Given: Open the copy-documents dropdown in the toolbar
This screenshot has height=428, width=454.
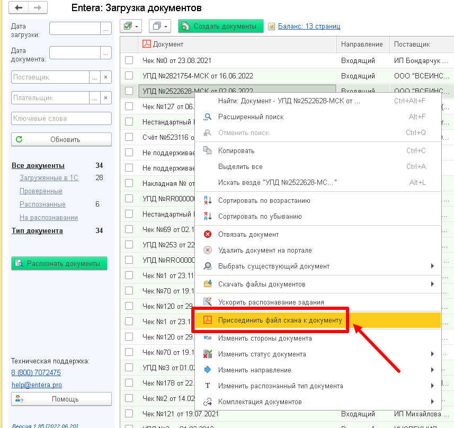Looking at the screenshot, I should pos(160,26).
